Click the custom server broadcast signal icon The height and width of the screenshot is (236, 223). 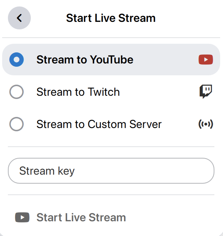tap(206, 124)
